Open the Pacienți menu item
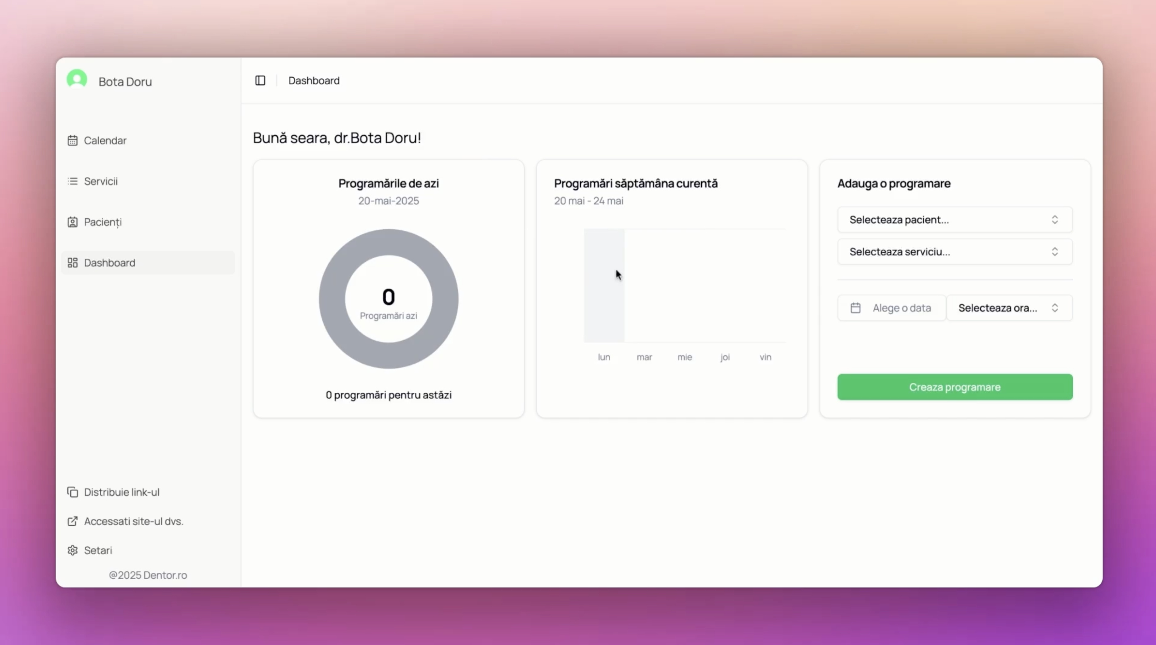Viewport: 1156px width, 645px height. pyautogui.click(x=103, y=222)
